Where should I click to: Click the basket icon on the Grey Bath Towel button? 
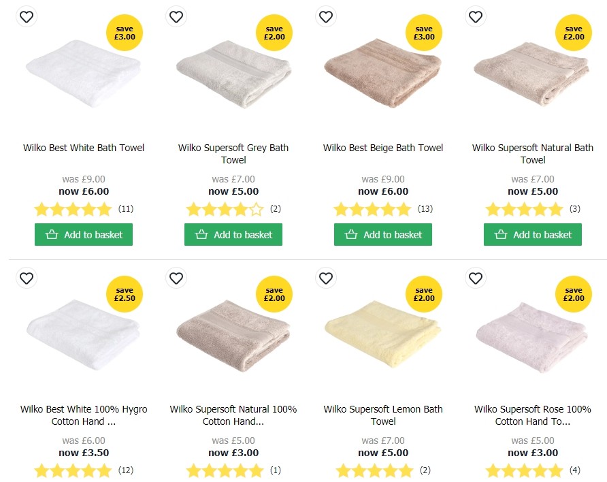201,234
